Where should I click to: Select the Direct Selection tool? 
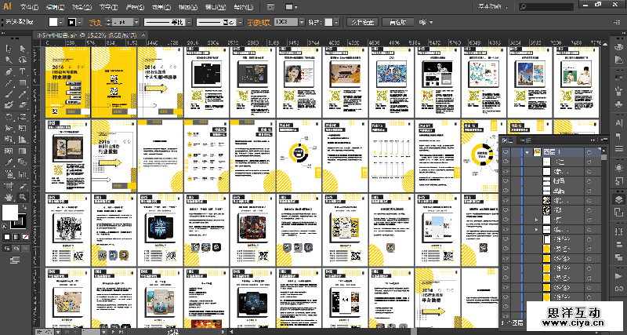click(22, 48)
